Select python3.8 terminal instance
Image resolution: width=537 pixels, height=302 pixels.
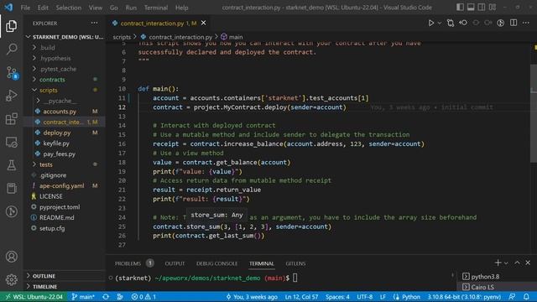coord(497,276)
